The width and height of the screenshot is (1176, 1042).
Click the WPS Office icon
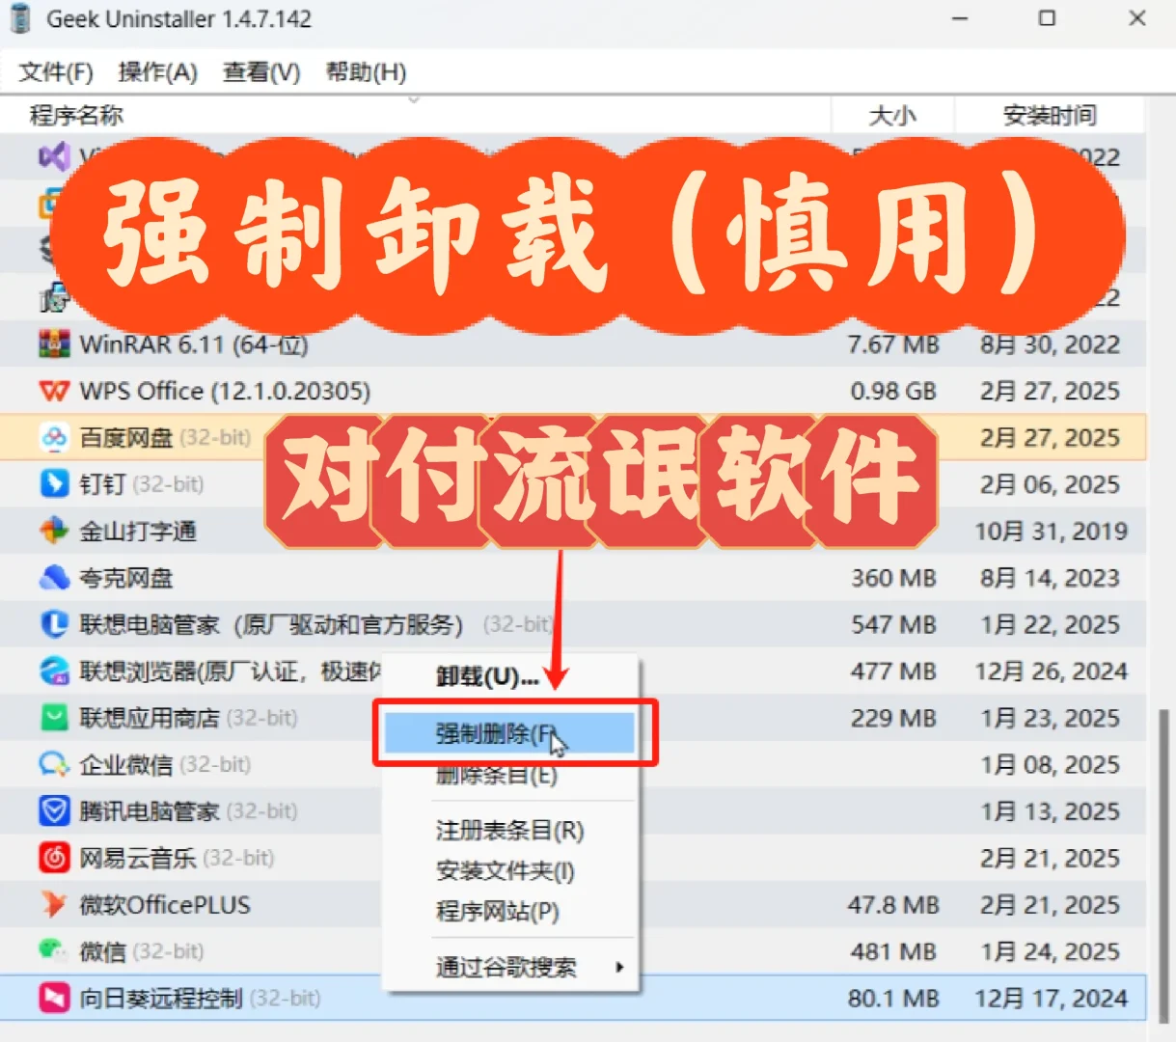(55, 391)
